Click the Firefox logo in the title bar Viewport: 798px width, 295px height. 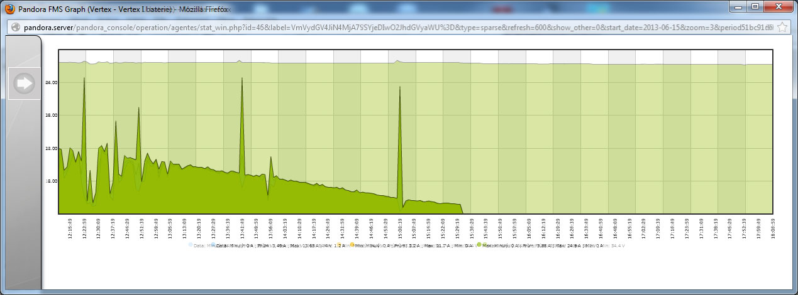9,9
